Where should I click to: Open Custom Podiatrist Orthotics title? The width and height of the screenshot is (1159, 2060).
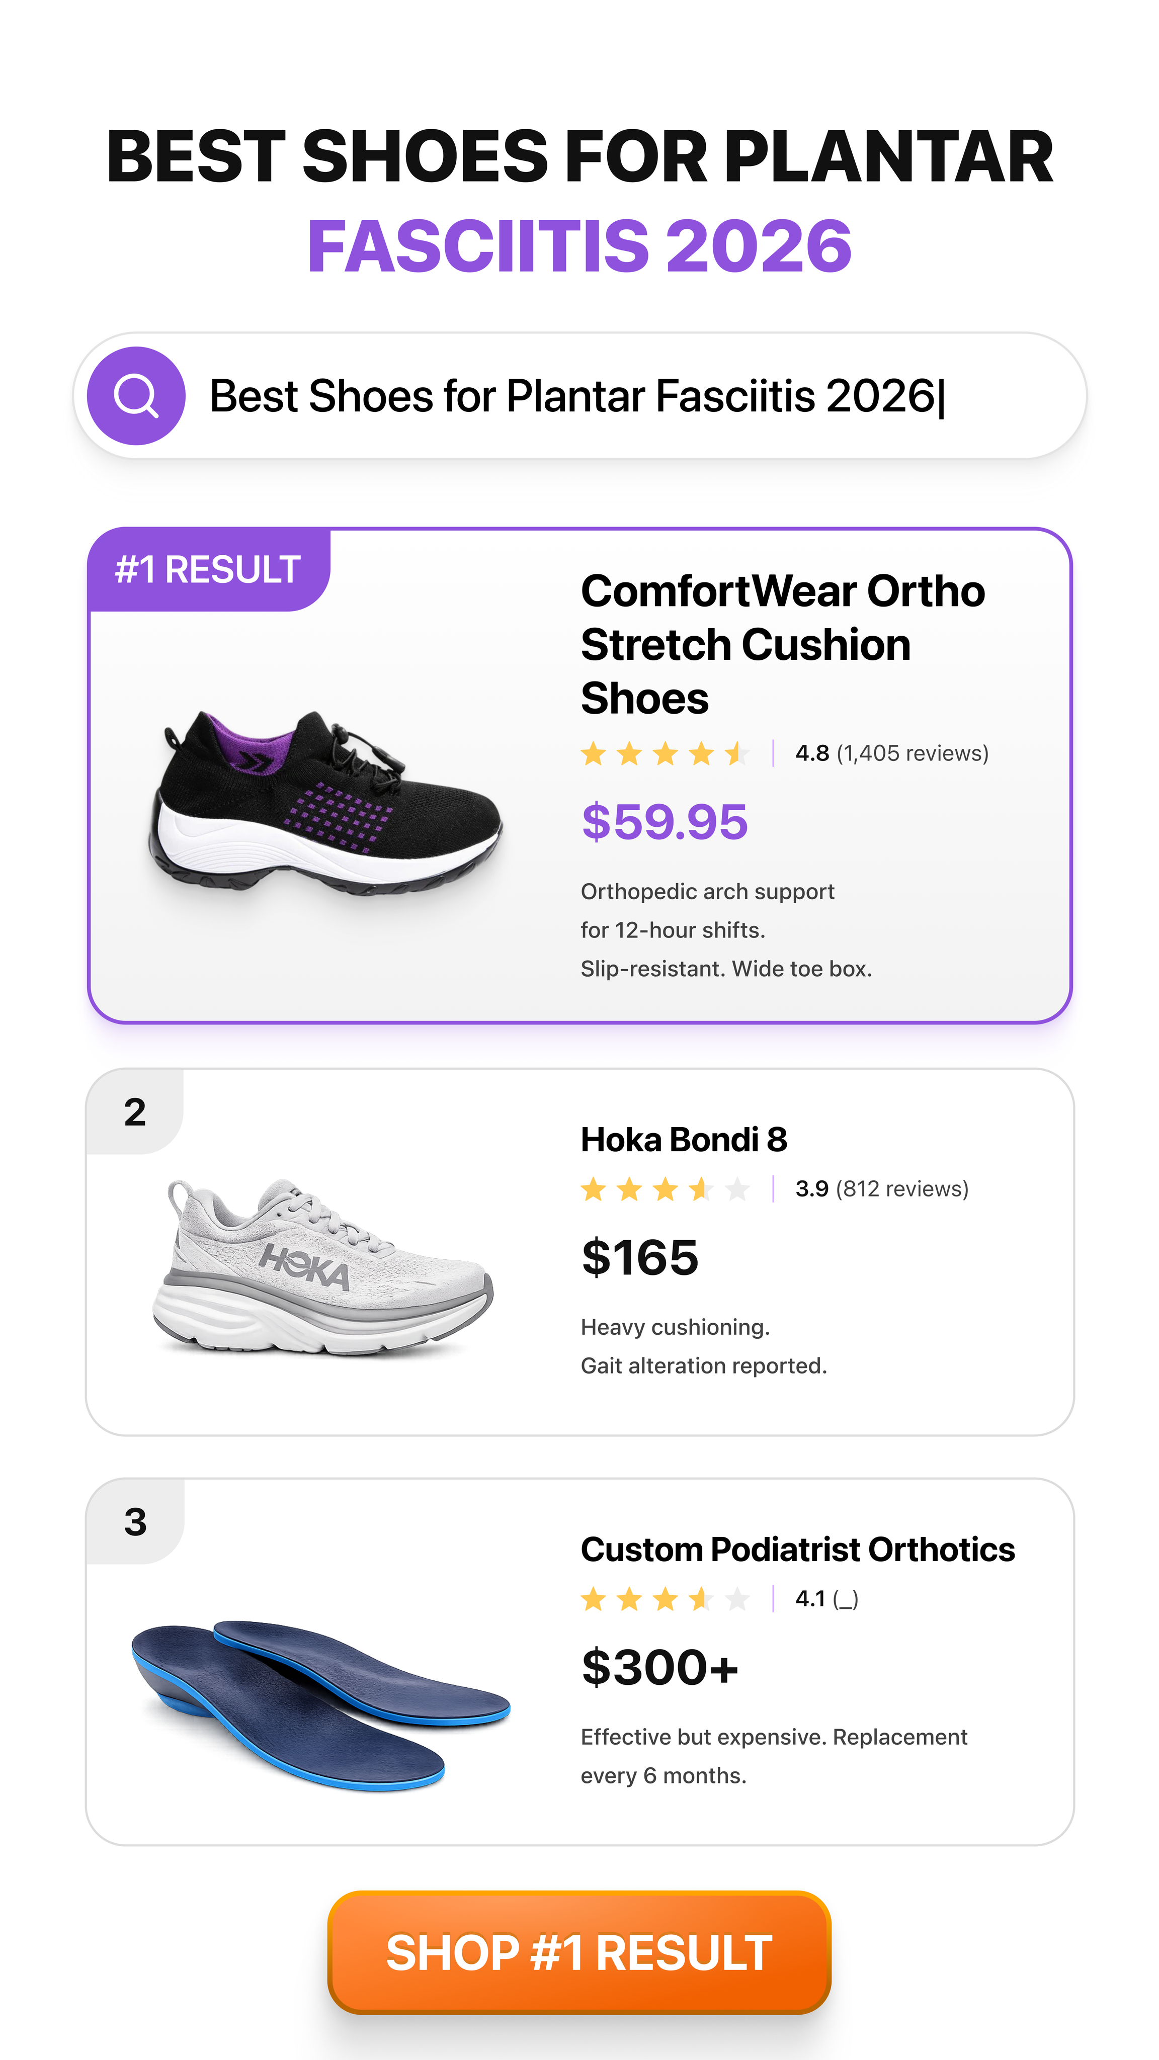[797, 1550]
